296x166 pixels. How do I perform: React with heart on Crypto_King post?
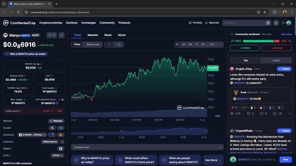coord(235,107)
